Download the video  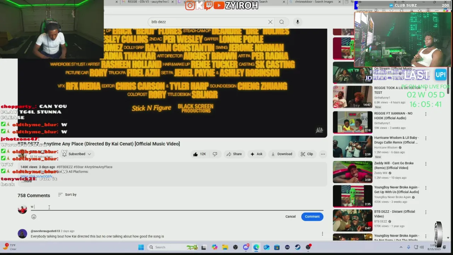point(282,154)
